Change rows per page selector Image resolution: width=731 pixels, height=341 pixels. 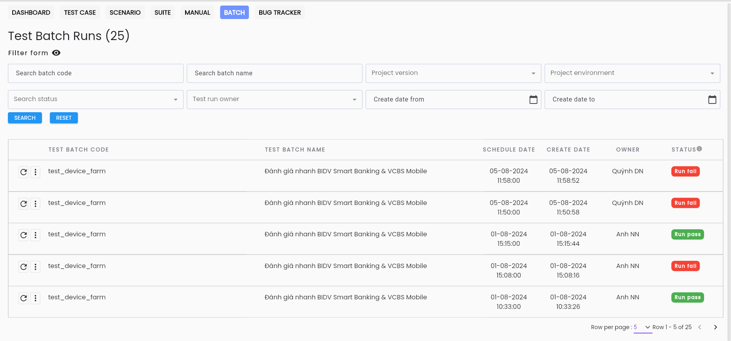coord(643,327)
